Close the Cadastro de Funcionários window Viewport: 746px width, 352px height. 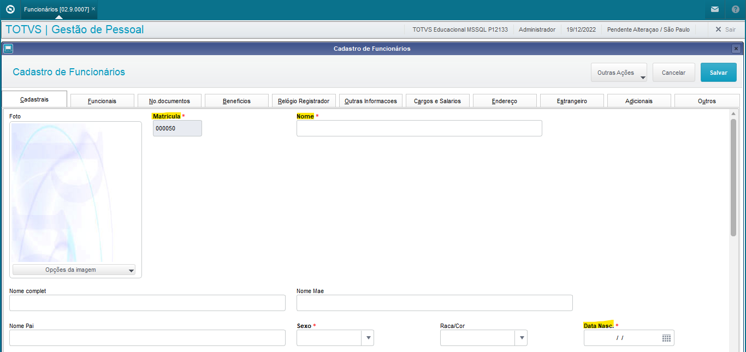736,49
